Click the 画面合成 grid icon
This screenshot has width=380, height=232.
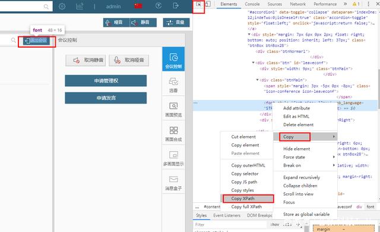173,130
